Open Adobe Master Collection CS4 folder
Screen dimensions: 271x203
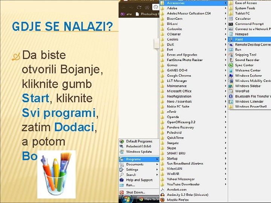193,13
